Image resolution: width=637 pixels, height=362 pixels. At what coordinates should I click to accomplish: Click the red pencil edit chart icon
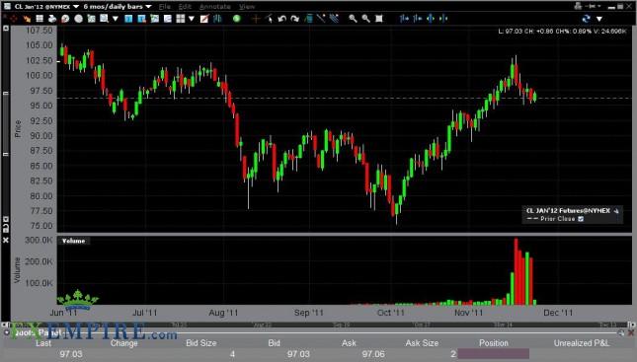pos(204,19)
